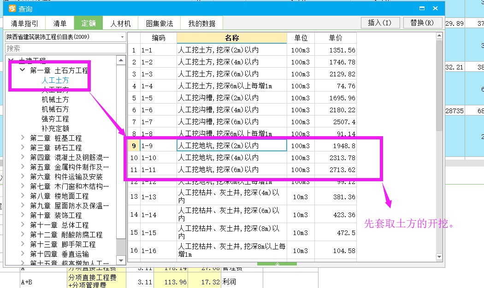Click 利润 cell in background sheet
Image resolution: width=484 pixels, height=288 pixels.
pyautogui.click(x=242, y=282)
